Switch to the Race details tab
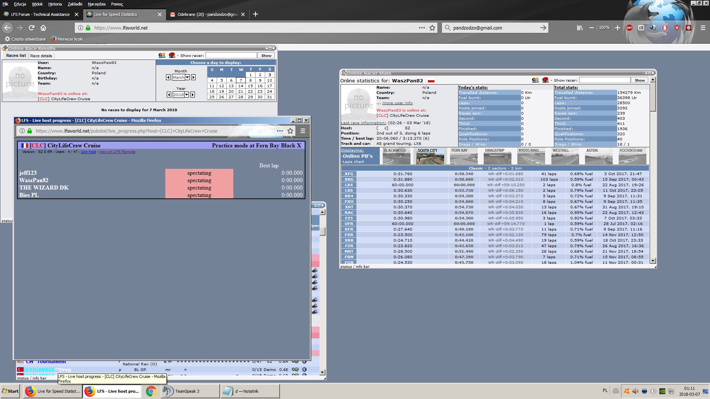The image size is (710, 399). pos(41,56)
